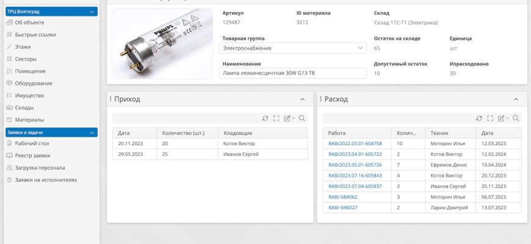Image resolution: width=531 pixels, height=244 pixels.
Task: Click refresh icon in Приход panel
Action: click(265, 118)
